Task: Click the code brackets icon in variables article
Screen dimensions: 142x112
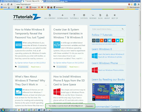Action: pyautogui.click(x=57, y=45)
